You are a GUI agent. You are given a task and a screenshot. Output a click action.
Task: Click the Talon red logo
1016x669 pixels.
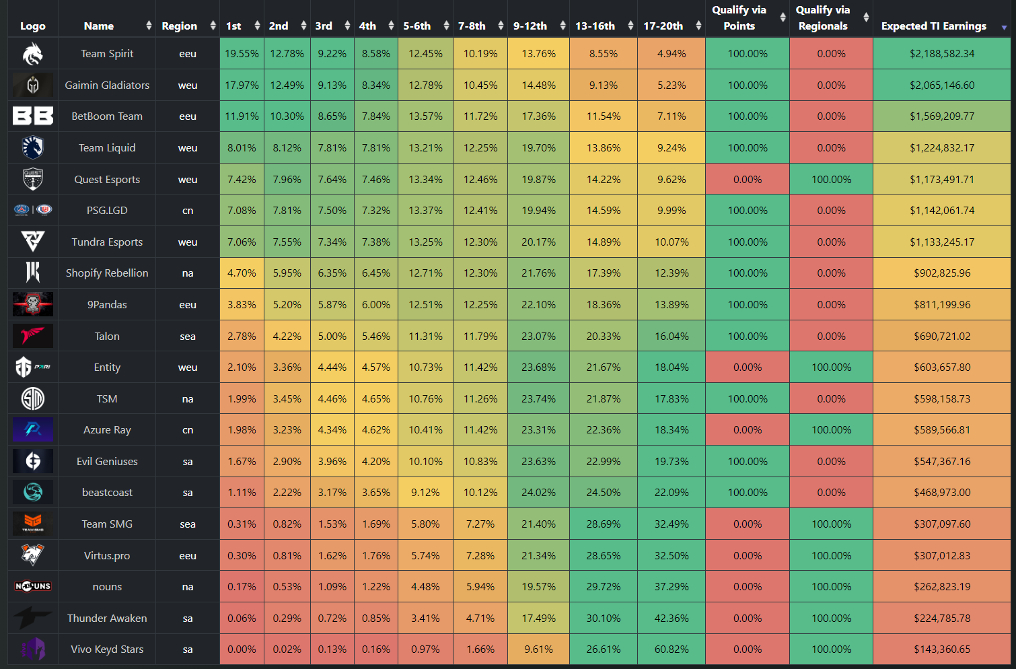click(x=32, y=336)
